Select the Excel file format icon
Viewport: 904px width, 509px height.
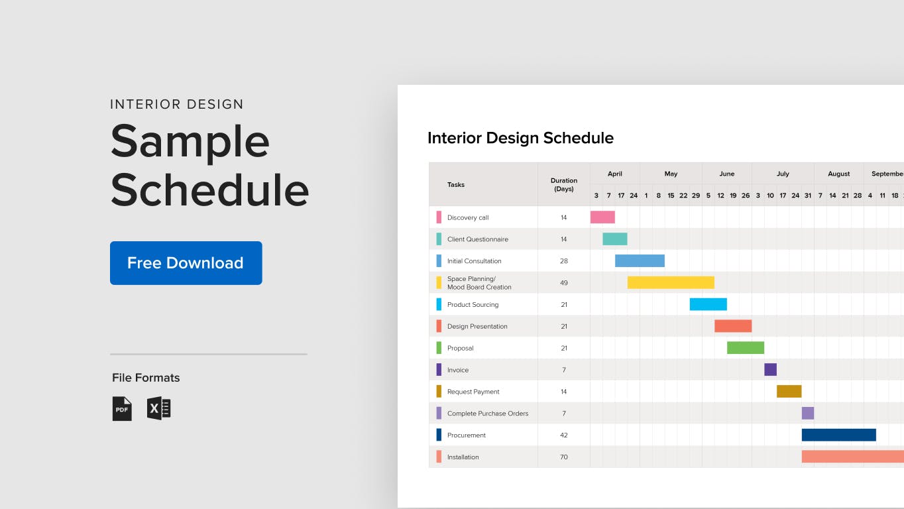coord(159,408)
